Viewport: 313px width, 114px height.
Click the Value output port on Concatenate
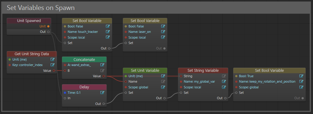coord(104,76)
